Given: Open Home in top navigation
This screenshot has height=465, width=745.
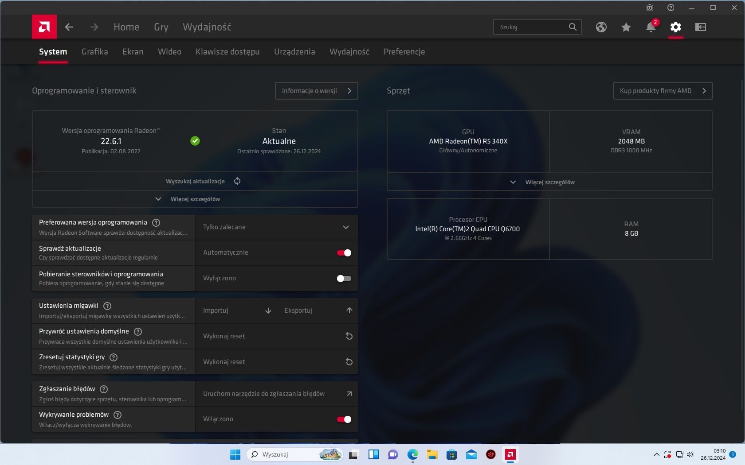Looking at the screenshot, I should [126, 27].
